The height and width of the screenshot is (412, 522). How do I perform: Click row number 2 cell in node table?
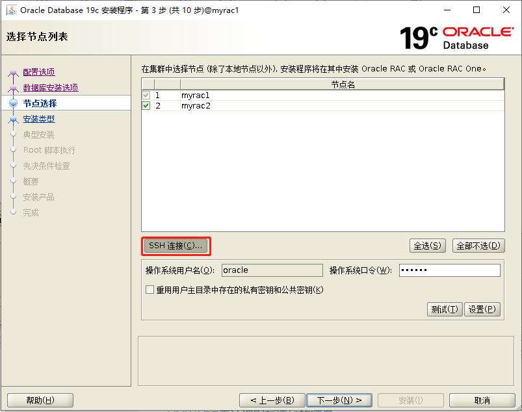click(x=168, y=106)
